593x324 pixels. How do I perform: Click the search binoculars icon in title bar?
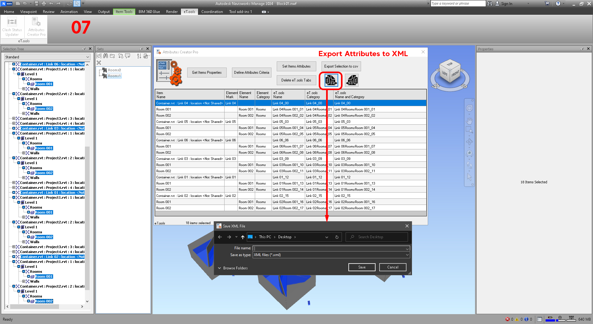pos(490,3)
